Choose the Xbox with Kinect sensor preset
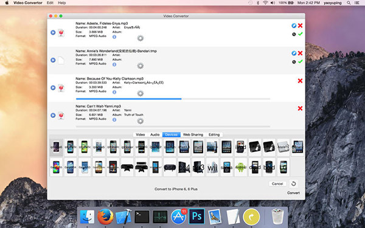365x228 pixels. (141, 167)
